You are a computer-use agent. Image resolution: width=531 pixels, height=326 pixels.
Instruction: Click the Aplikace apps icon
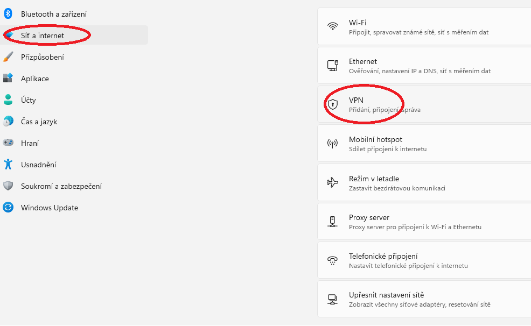click(x=8, y=78)
